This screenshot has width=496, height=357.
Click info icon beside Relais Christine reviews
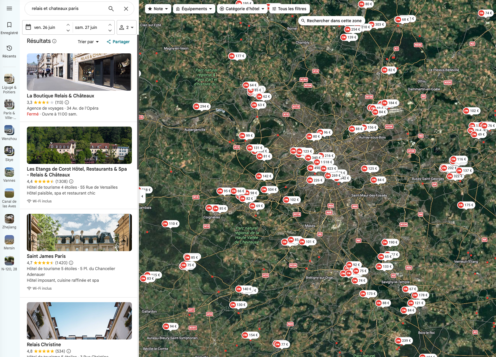[x=69, y=351]
